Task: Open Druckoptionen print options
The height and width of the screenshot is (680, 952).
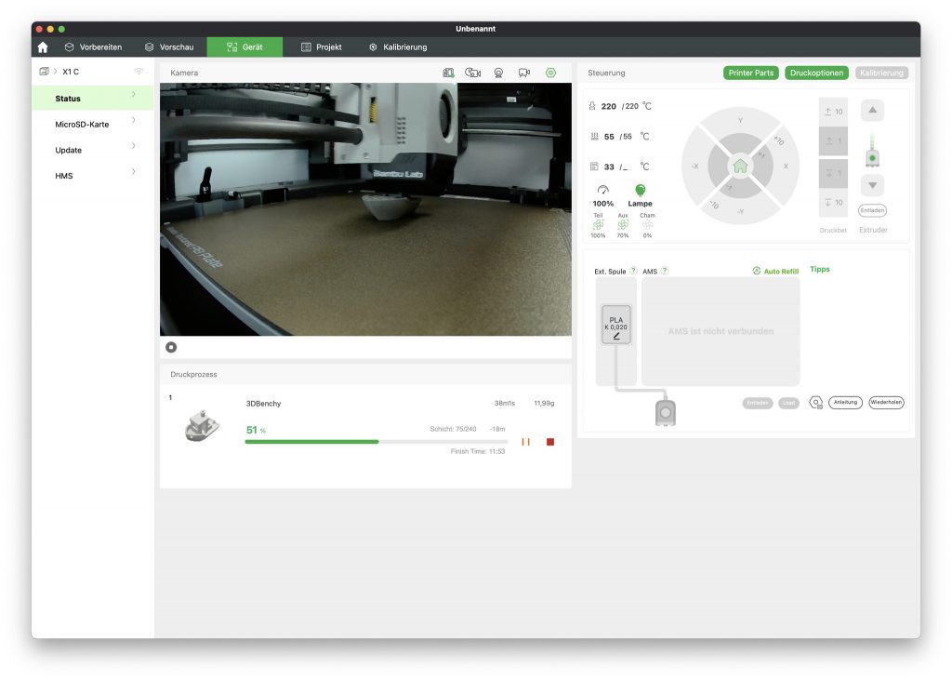Action: [x=816, y=73]
